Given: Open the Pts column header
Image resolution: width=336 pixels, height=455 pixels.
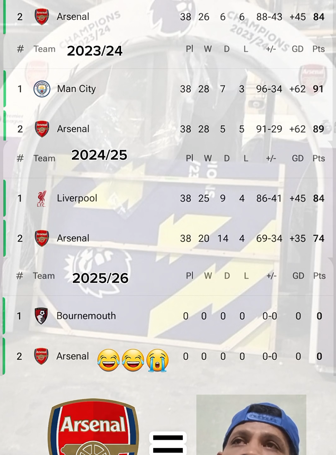Looking at the screenshot, I should (319, 49).
